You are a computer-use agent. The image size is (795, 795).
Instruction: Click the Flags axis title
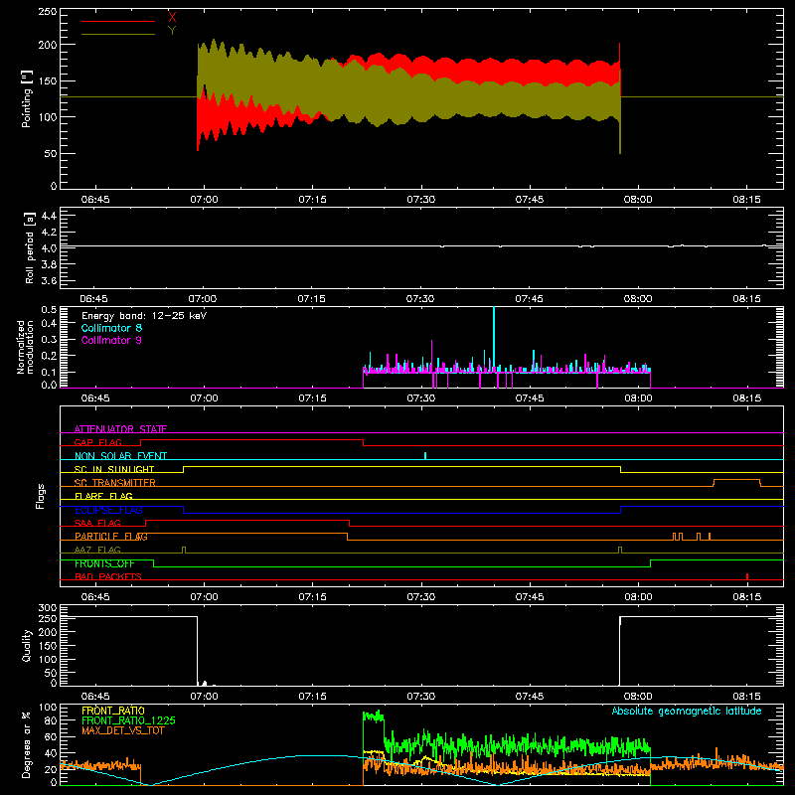(x=40, y=496)
